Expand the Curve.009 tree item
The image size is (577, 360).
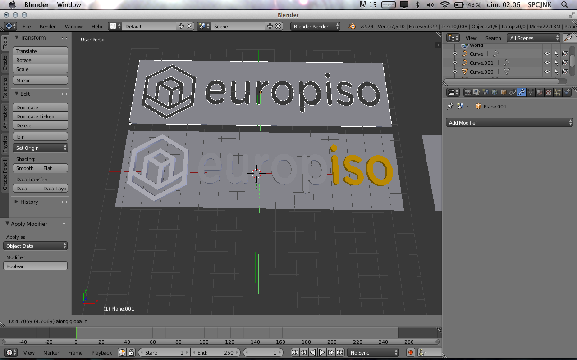[x=455, y=72]
